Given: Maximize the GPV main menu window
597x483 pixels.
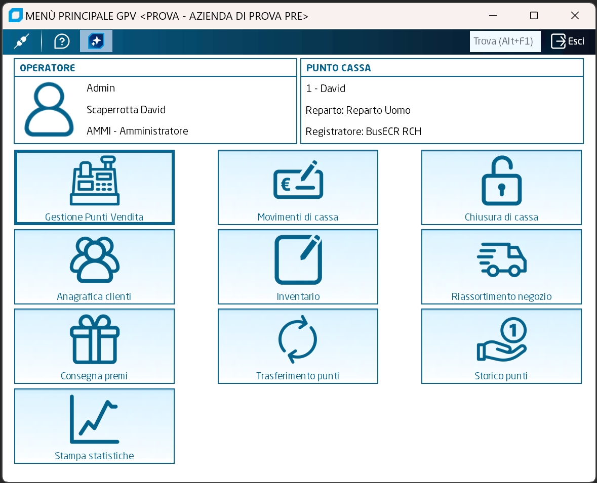Looking at the screenshot, I should pos(534,16).
